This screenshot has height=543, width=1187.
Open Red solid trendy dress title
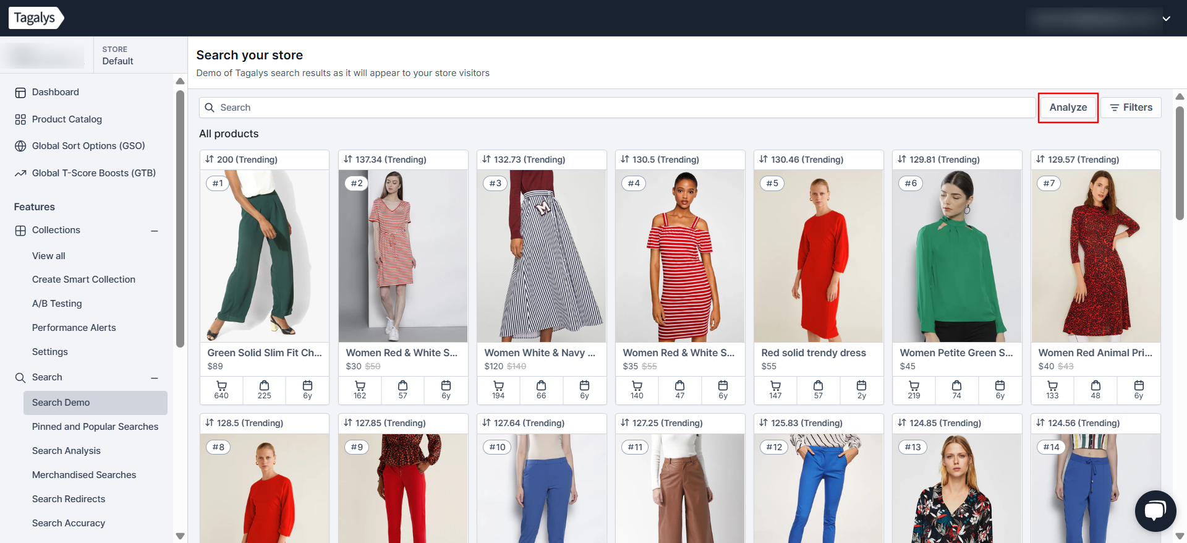click(x=814, y=353)
